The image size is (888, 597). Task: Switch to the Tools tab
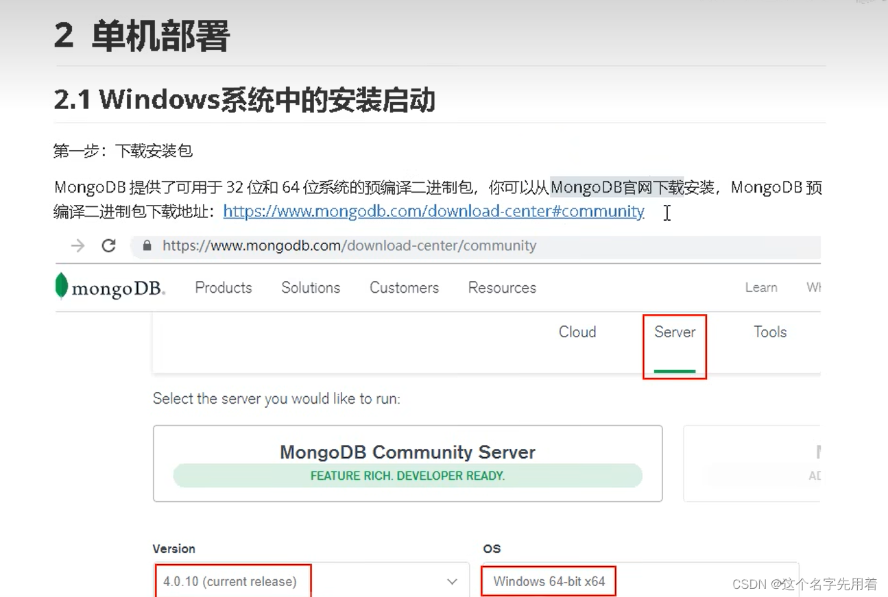(x=770, y=332)
